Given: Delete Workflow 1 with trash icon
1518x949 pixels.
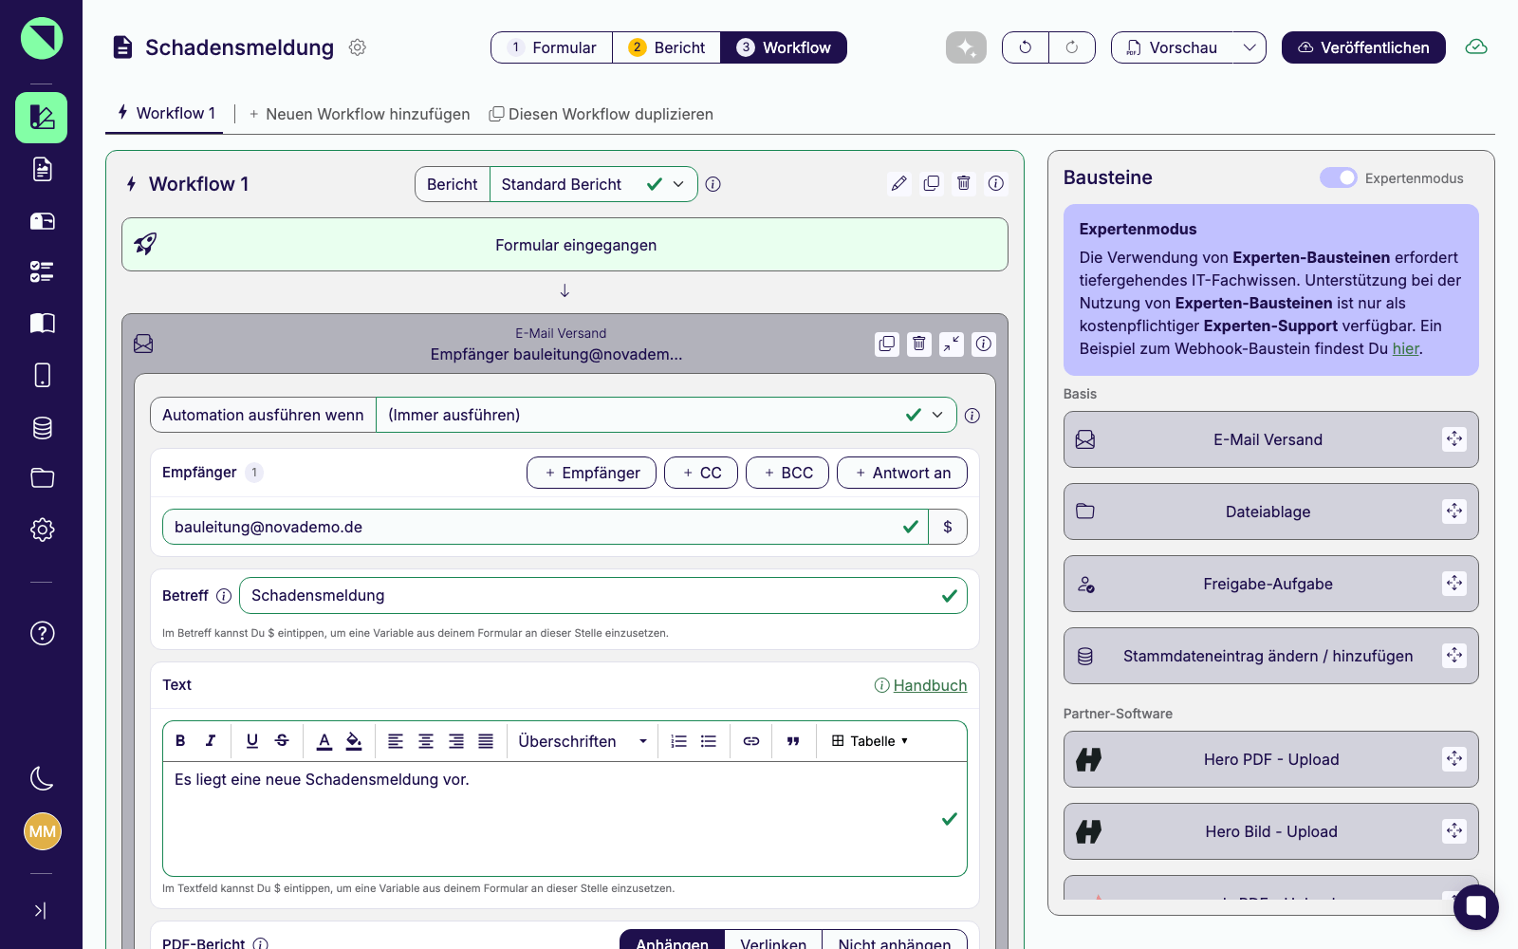Looking at the screenshot, I should [x=964, y=183].
